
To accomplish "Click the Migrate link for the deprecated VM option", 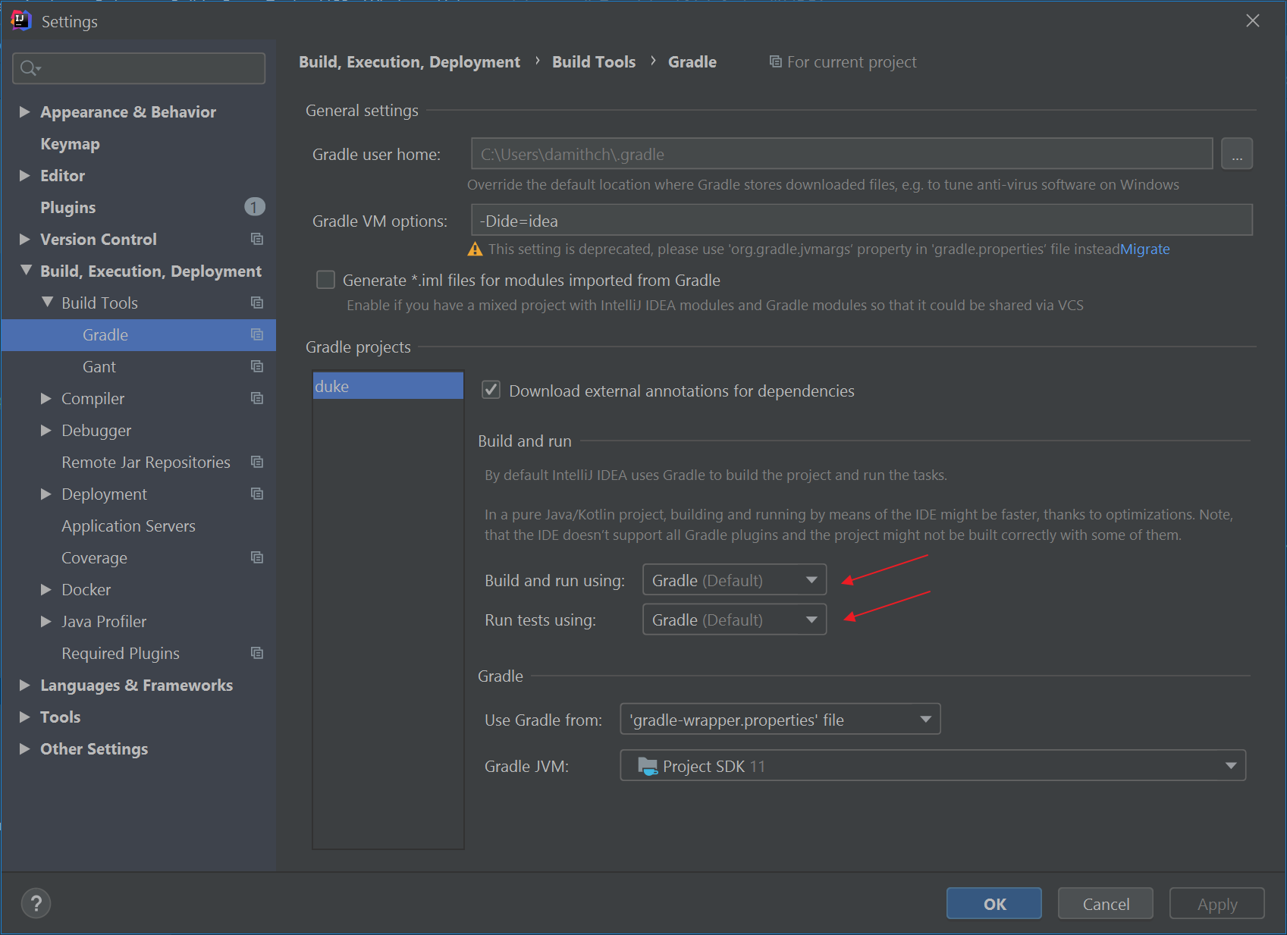I will point(1145,249).
